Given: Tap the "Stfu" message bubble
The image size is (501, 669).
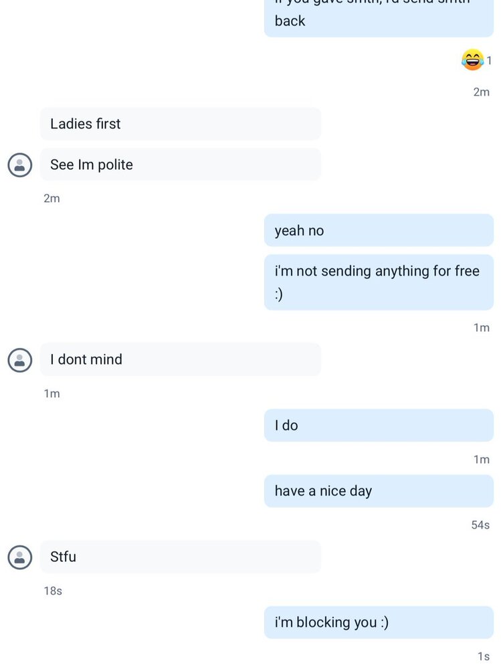Looking at the screenshot, I should (x=180, y=557).
